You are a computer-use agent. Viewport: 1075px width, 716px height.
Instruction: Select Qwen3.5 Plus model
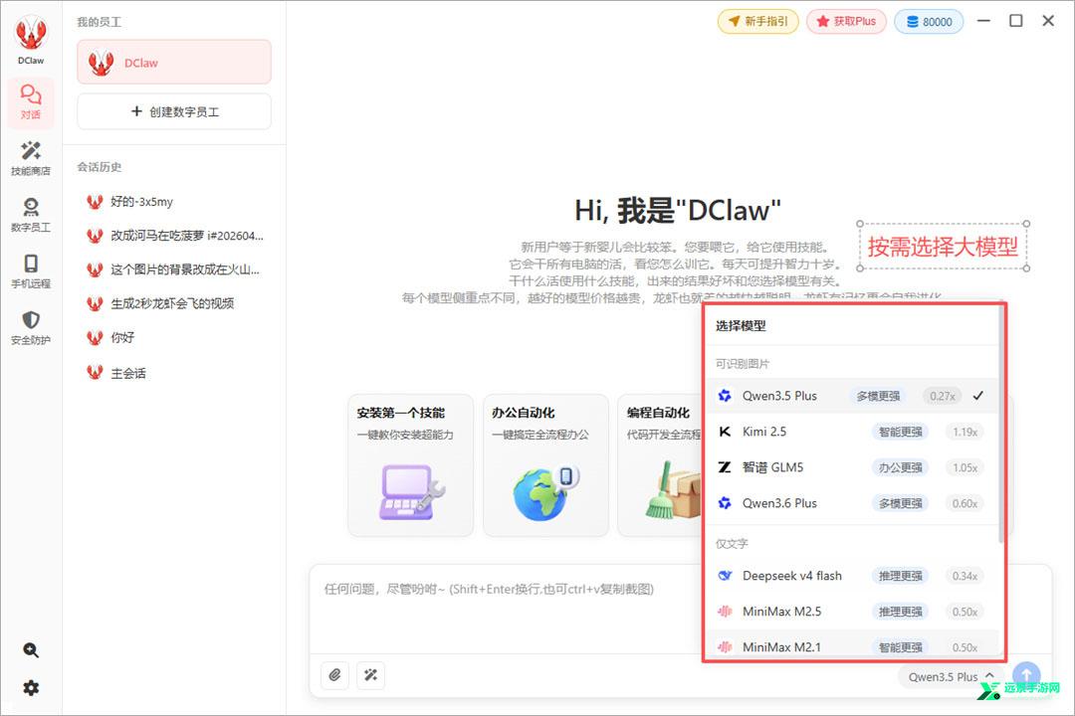pyautogui.click(x=851, y=396)
